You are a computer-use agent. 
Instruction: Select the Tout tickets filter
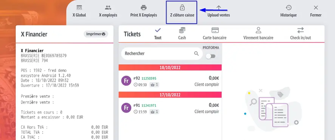click(x=158, y=33)
